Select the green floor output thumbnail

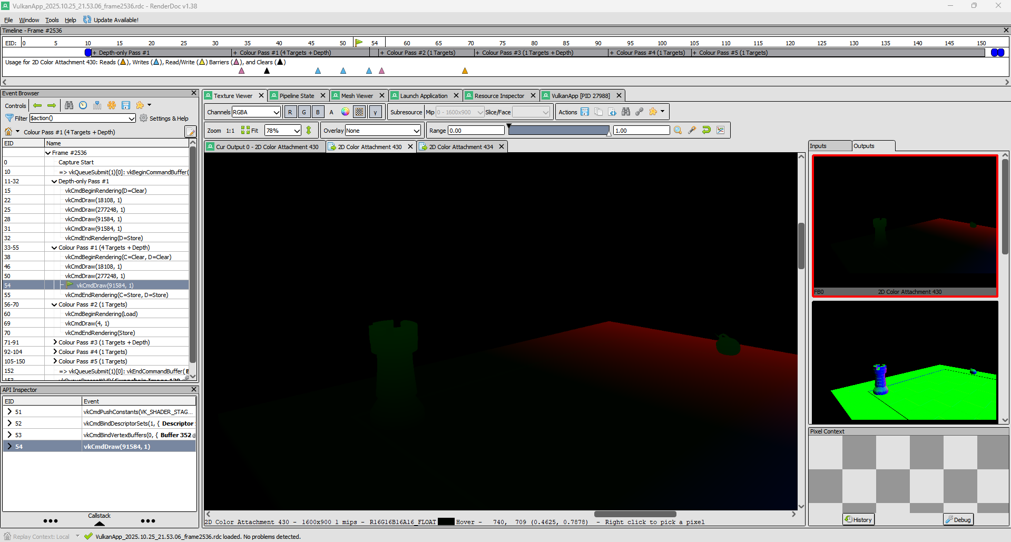(905, 361)
